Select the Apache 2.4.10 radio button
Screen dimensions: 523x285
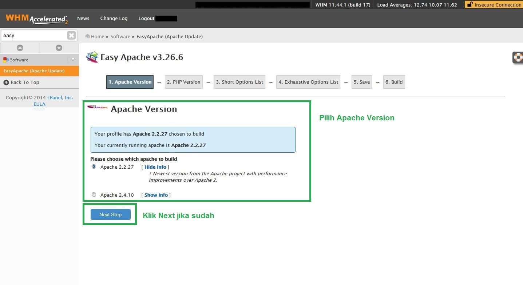click(x=94, y=194)
